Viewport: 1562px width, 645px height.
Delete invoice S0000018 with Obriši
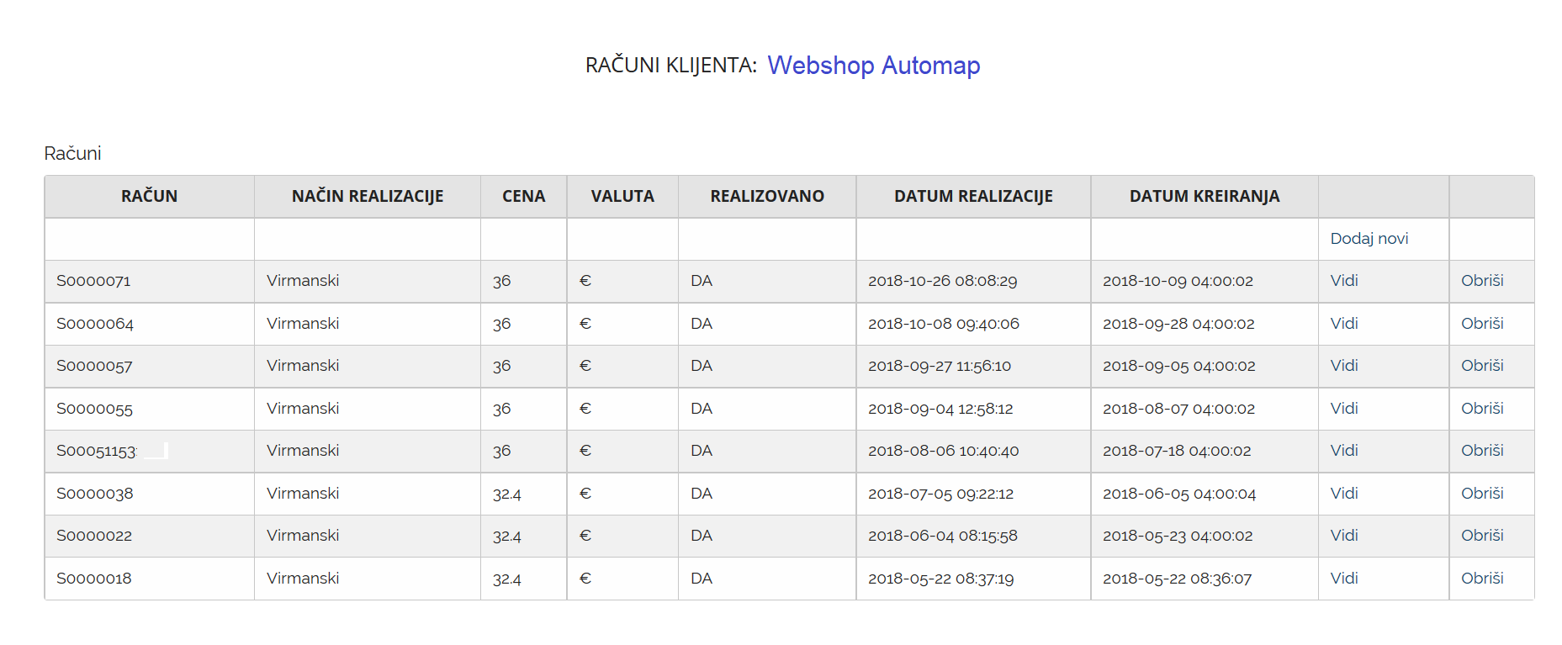(x=1482, y=579)
